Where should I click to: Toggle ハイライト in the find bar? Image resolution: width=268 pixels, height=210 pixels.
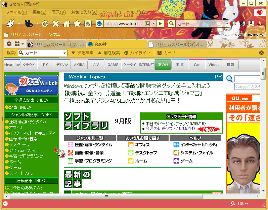[137, 53]
